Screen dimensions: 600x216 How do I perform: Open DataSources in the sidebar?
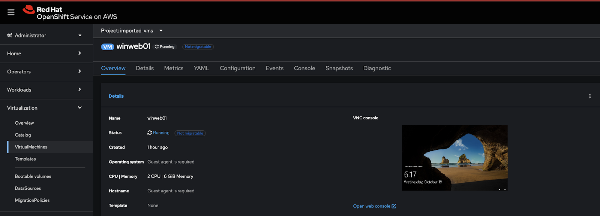click(x=28, y=188)
